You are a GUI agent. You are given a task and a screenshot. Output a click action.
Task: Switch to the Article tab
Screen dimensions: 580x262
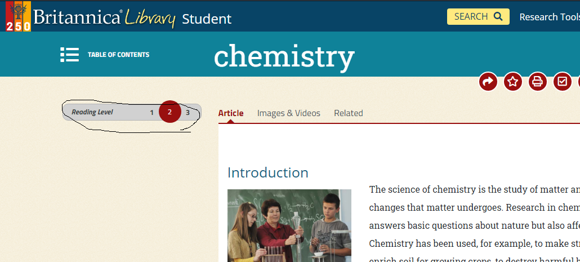[x=231, y=113]
